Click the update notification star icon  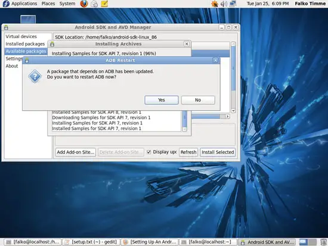coord(215,4)
